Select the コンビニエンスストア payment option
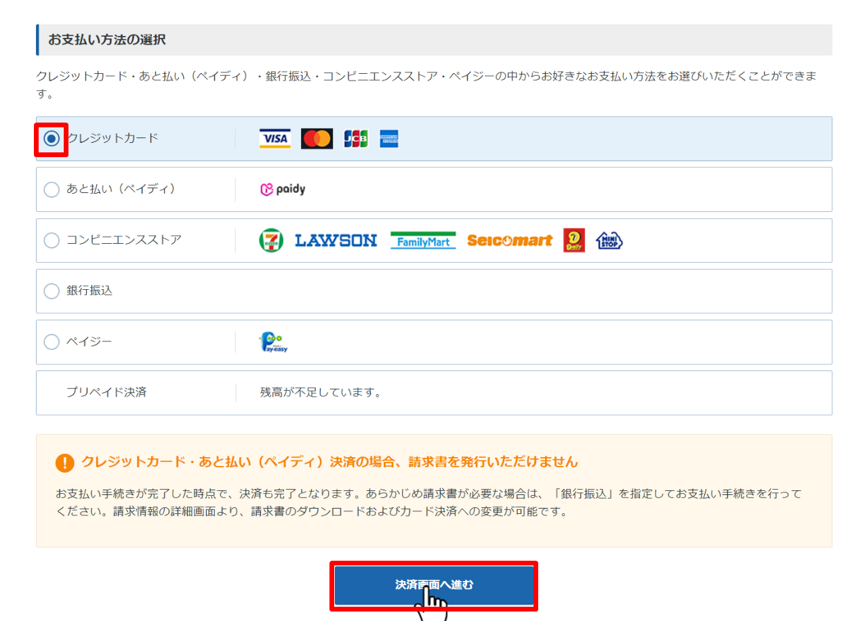Image resolution: width=867 pixels, height=621 pixels. click(52, 240)
